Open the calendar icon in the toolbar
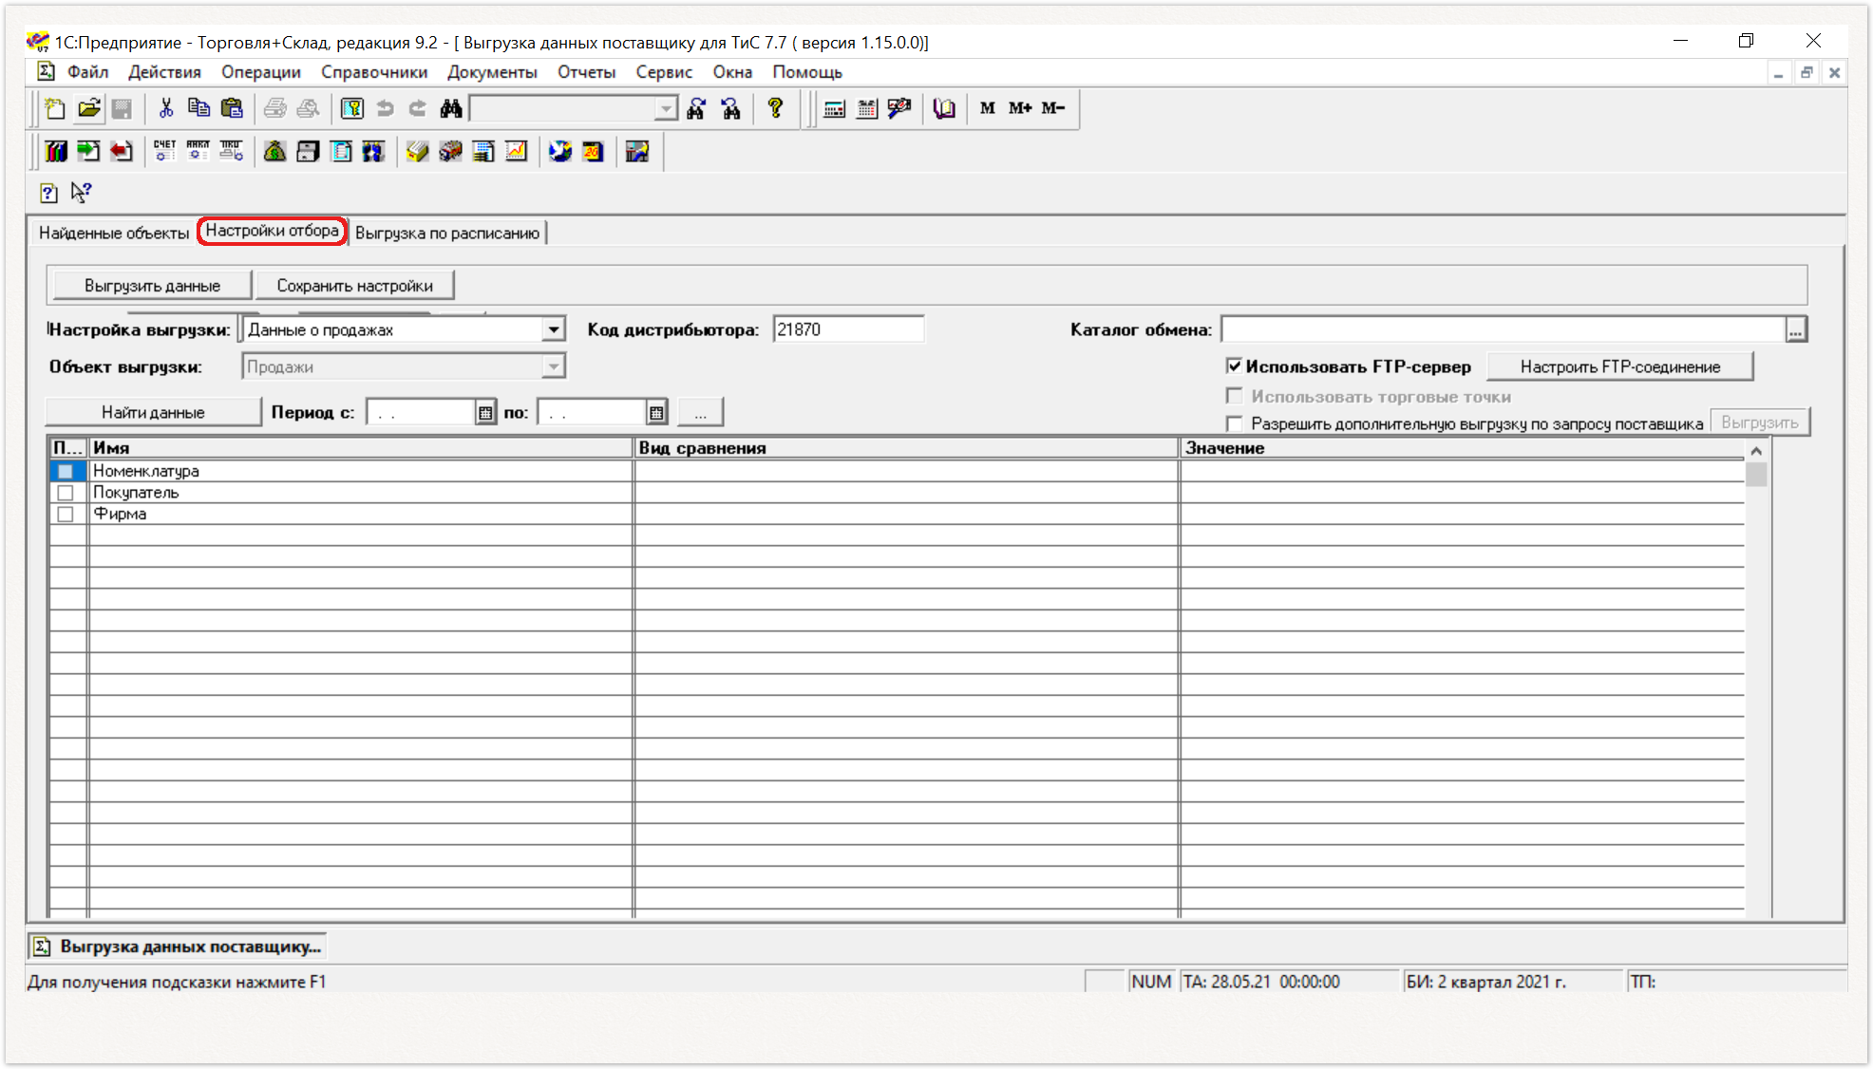The height and width of the screenshot is (1069, 1873). pos(866,108)
